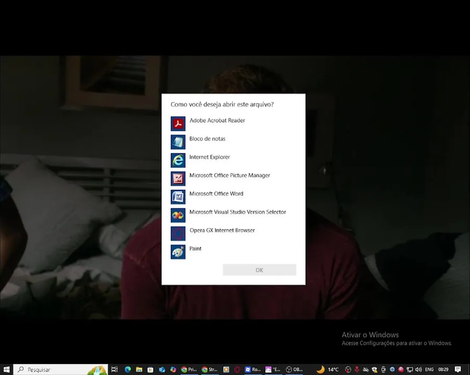470x375 pixels.
Task: Select 'Microsoft Visual Studio Version Selector' label
Action: tap(238, 212)
